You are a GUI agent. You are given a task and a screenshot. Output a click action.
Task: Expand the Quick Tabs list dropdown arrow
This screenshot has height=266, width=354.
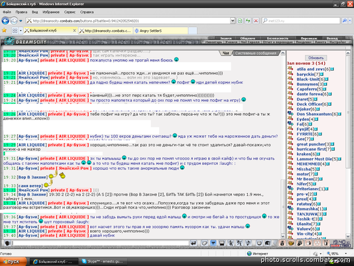pyautogui.click(x=21, y=30)
